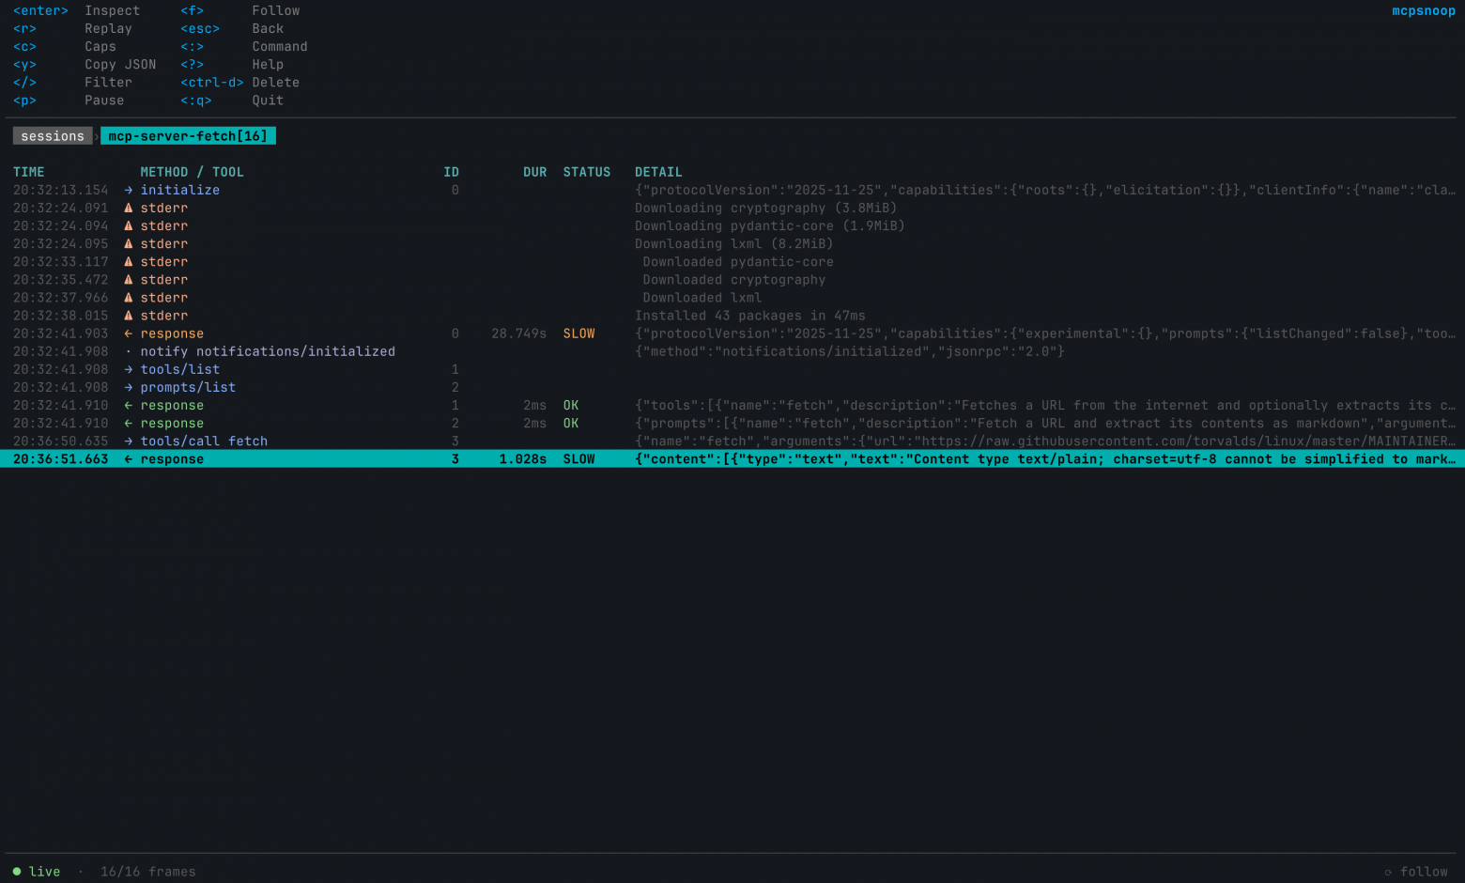Click incoming arrow icon of 28.749s response

(129, 333)
